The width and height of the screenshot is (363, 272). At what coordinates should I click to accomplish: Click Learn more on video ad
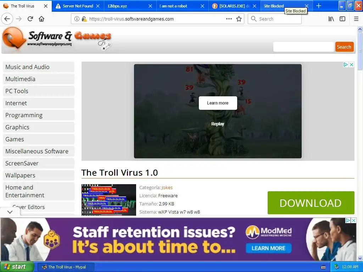[x=218, y=103]
